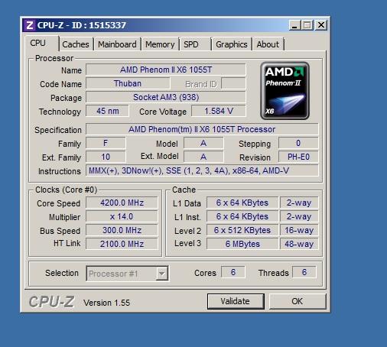Go to the About tab
Screen dimensions: 387x347
coord(268,44)
